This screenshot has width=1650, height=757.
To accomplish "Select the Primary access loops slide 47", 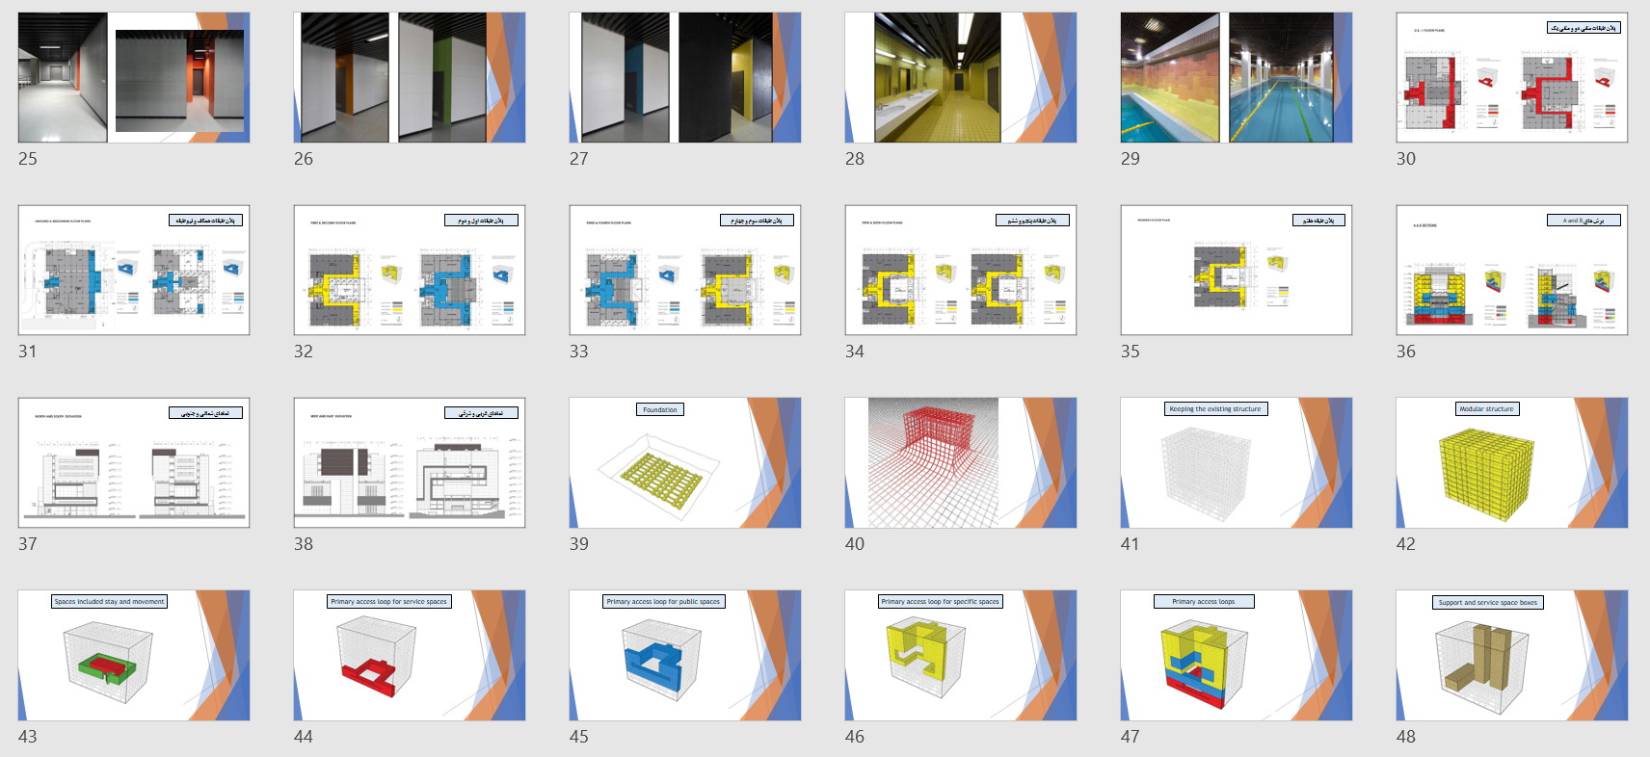I will point(1236,656).
